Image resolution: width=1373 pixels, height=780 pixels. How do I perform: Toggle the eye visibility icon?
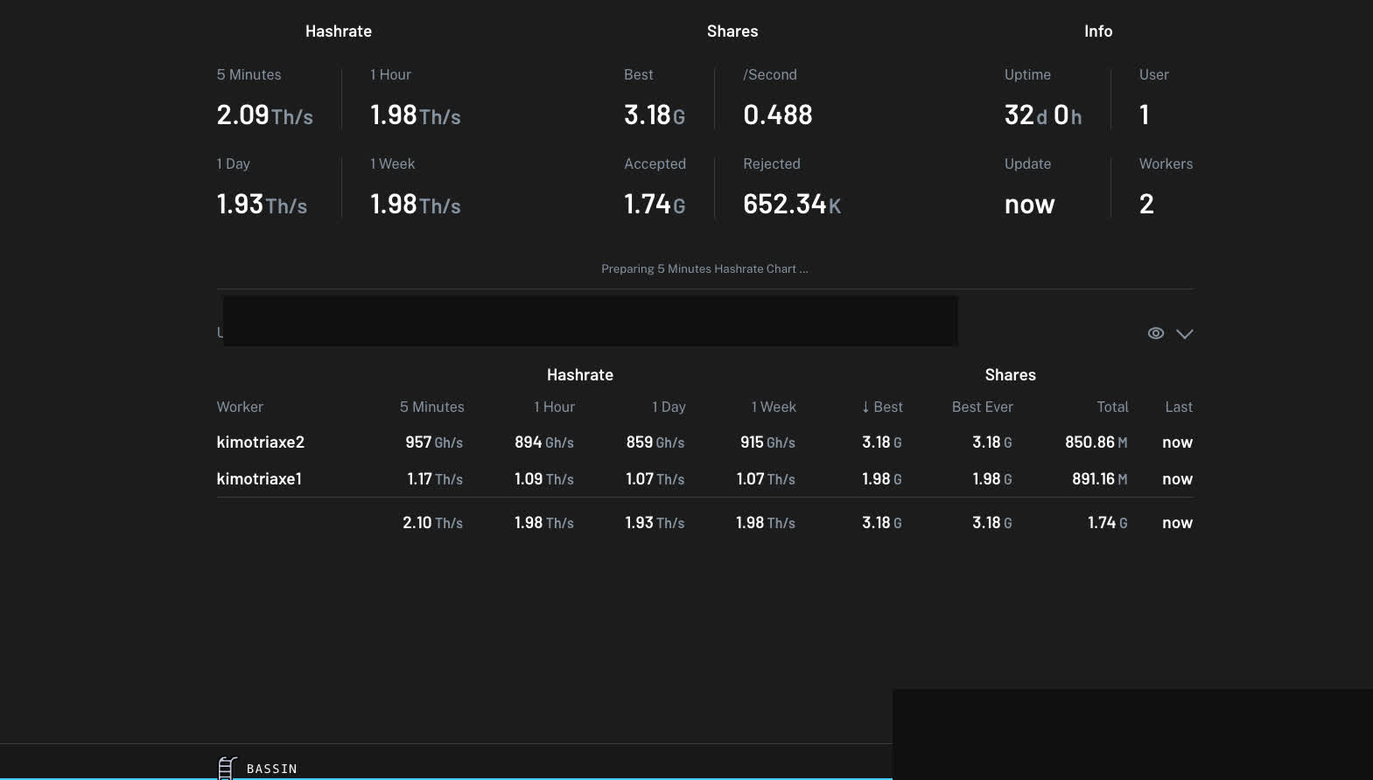click(x=1155, y=333)
